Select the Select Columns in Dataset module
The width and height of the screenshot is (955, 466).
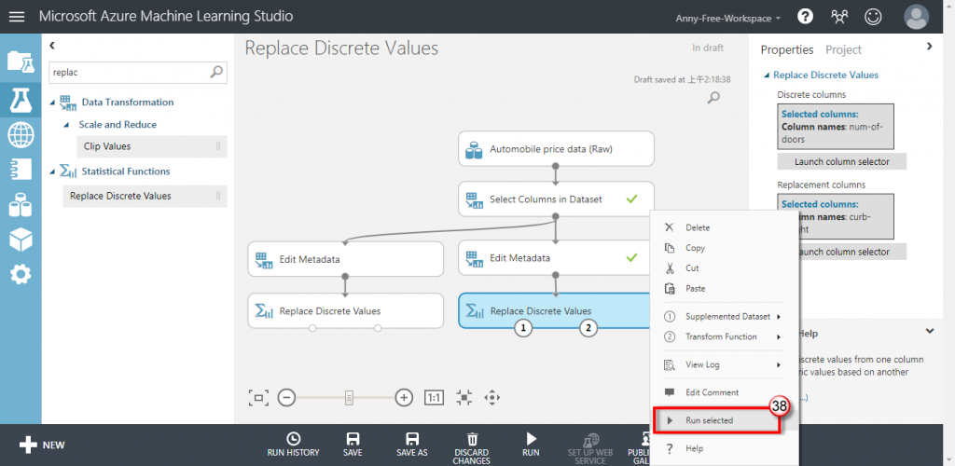[556, 199]
